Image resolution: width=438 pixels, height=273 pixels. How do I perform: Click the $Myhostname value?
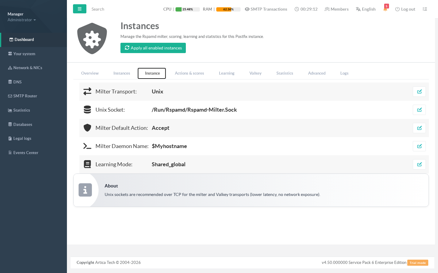click(169, 146)
